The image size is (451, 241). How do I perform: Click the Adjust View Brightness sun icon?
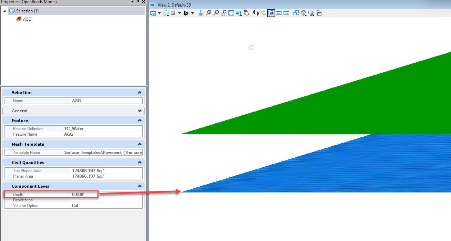pyautogui.click(x=173, y=13)
